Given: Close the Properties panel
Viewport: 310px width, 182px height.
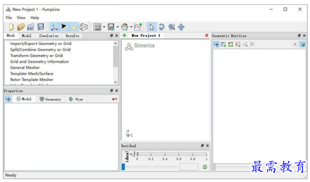Looking at the screenshot, I should coord(117,91).
